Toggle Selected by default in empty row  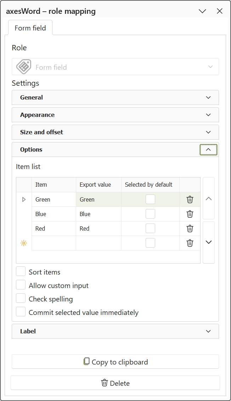[151, 243]
